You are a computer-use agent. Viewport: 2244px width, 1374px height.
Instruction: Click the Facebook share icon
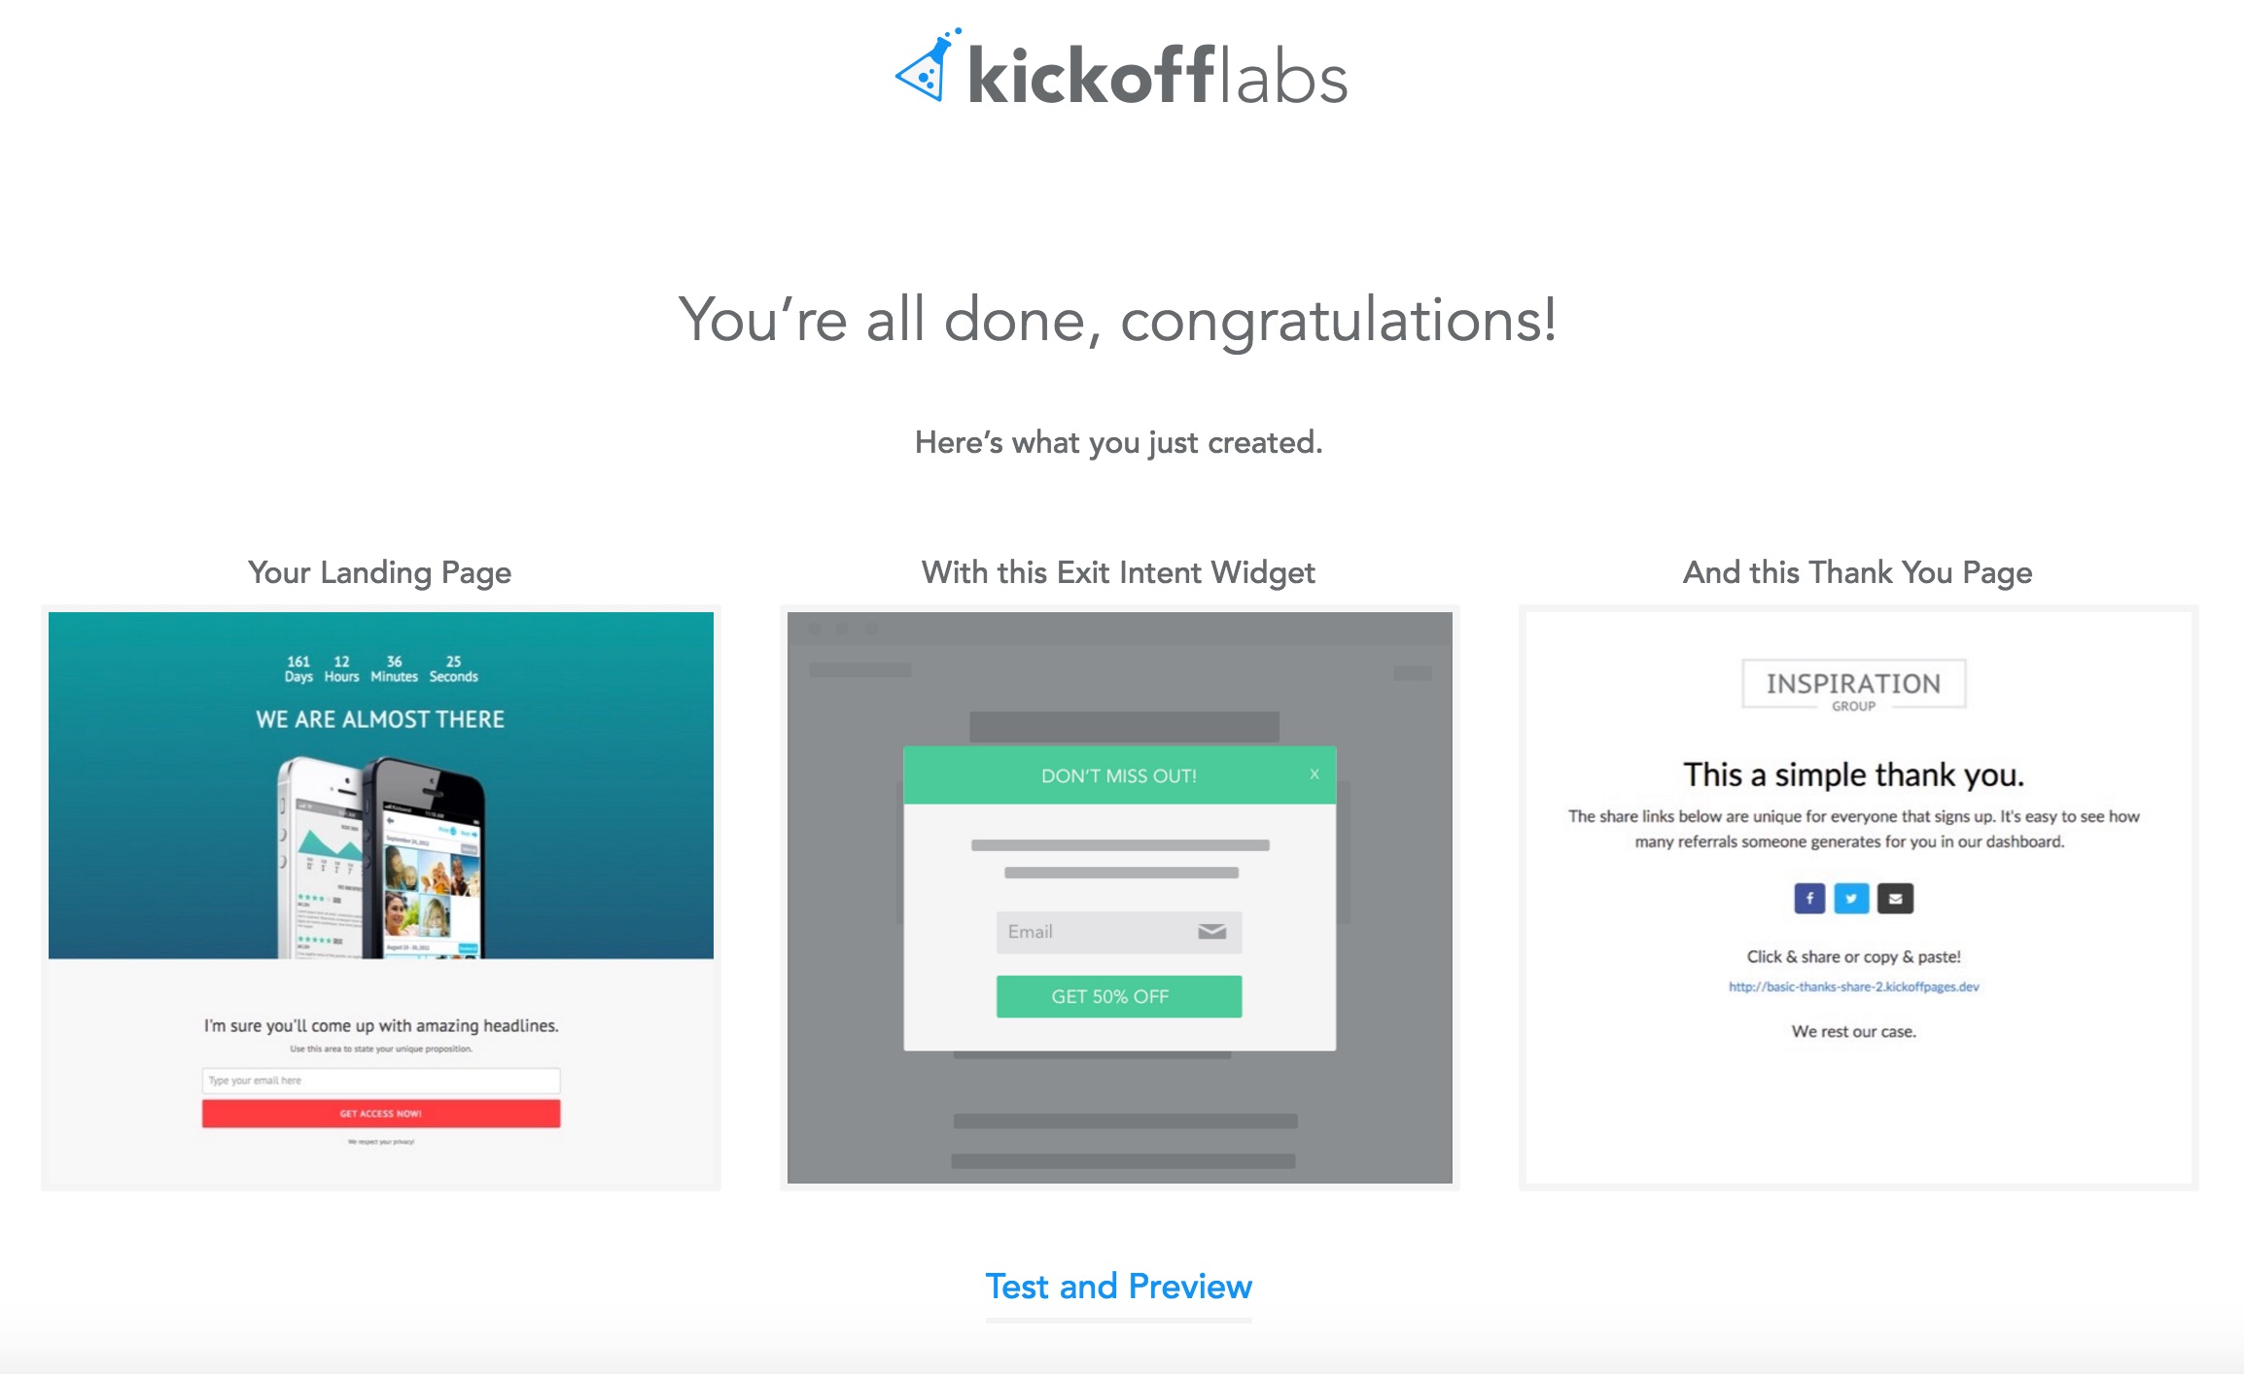1808,899
